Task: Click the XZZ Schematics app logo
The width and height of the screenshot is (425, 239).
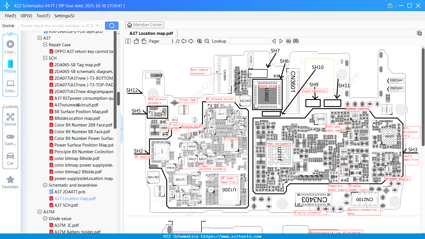Action: [7, 6]
